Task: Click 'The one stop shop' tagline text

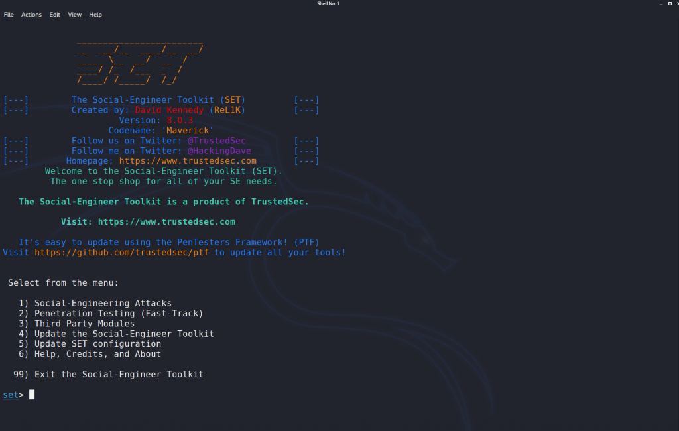Action: click(164, 181)
